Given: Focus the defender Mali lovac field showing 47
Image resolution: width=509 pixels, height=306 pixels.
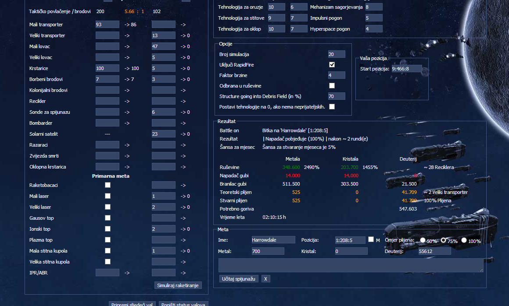Looking at the screenshot, I should tap(164, 46).
